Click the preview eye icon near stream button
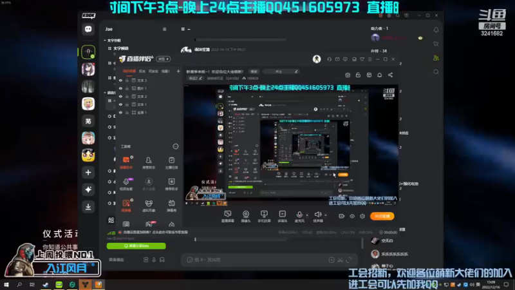515x290 pixels. (352, 216)
